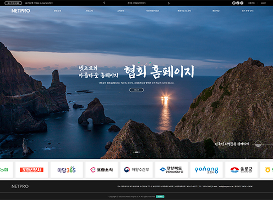Click the NETPRO logo in the footer
Screen dimensions: 273x200
point(20,186)
